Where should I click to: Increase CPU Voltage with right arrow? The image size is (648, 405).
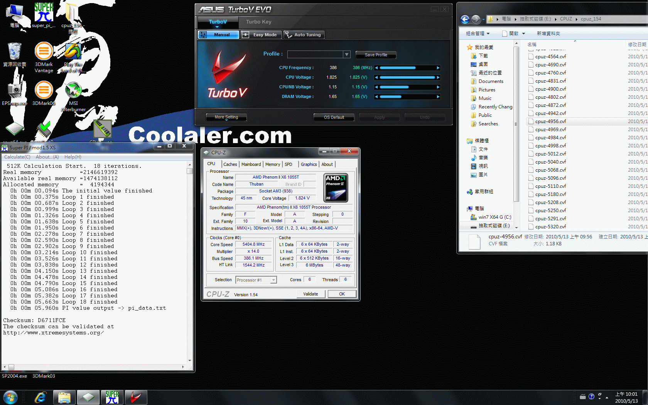click(438, 78)
